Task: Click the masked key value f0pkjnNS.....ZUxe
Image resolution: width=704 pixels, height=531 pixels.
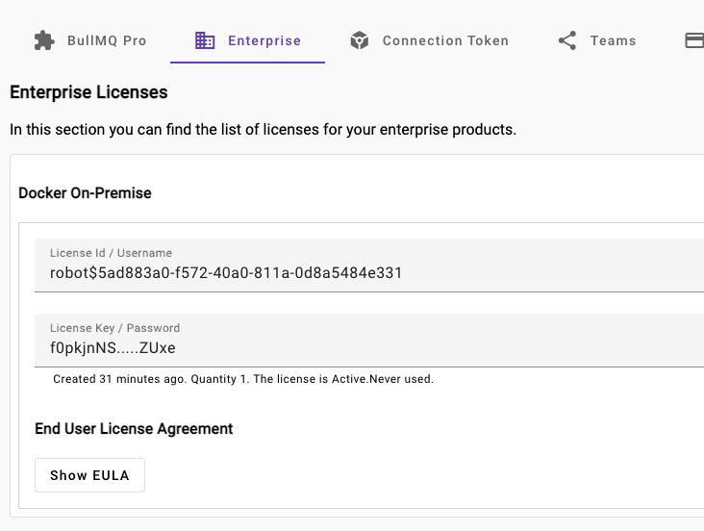Action: click(x=113, y=348)
